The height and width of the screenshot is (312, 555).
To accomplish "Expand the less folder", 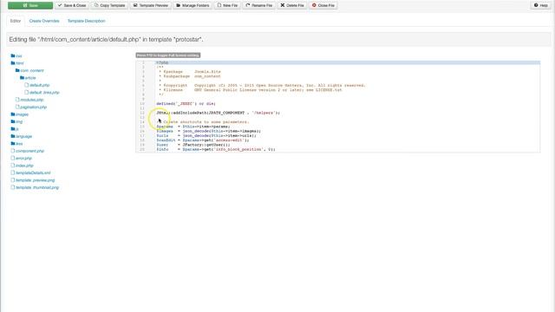I will (16, 144).
